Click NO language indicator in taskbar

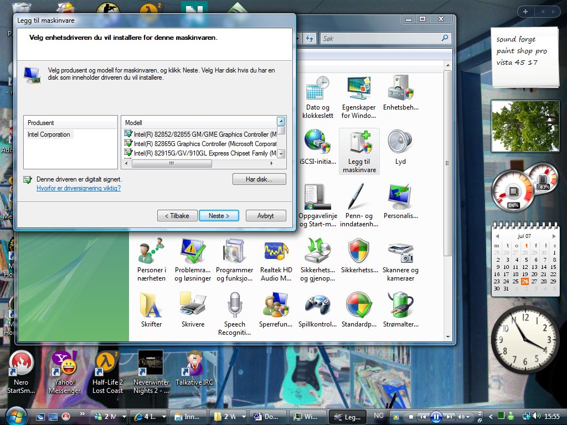click(378, 416)
